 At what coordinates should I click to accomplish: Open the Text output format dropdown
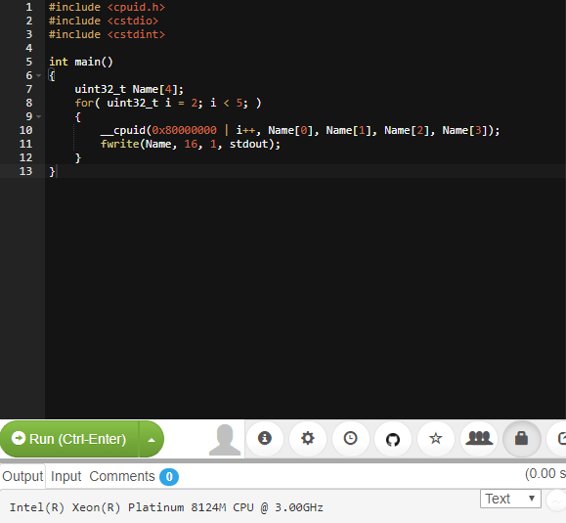510,499
